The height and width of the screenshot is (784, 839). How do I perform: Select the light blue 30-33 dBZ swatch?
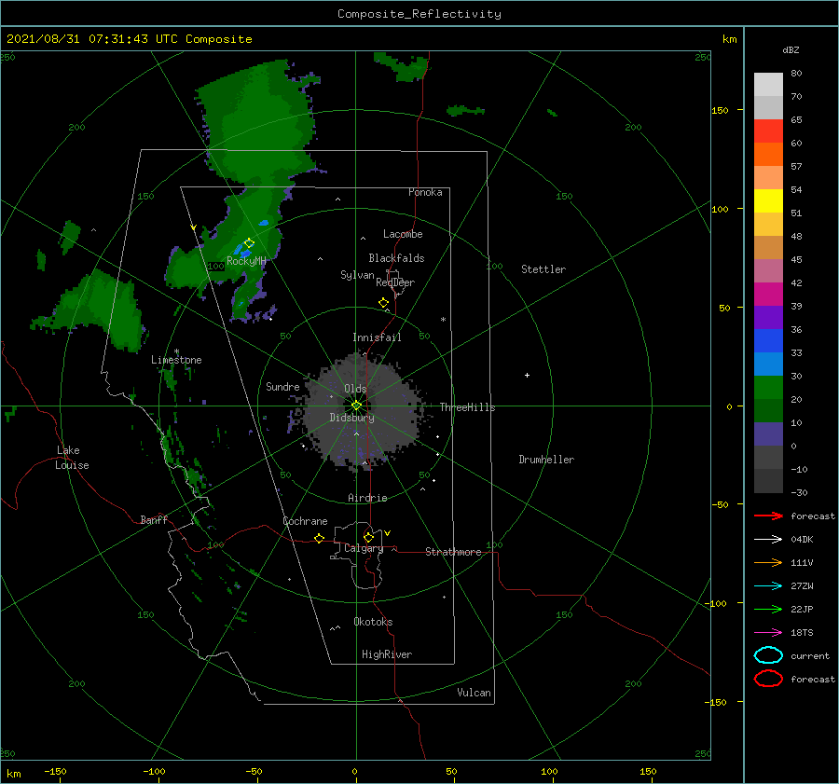[768, 364]
